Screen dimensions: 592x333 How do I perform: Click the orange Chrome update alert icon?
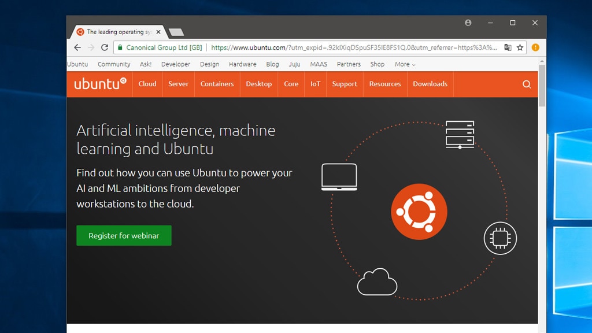(535, 47)
